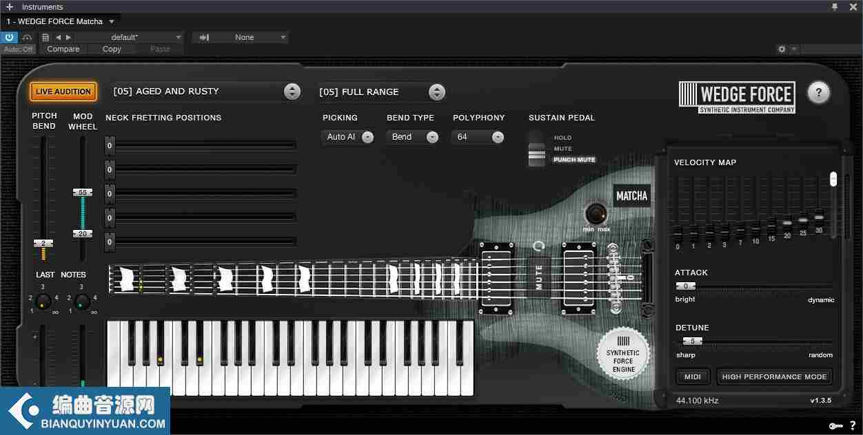The width and height of the screenshot is (863, 435).
Task: Click the guitar bridge tailpiece
Action: [x=647, y=277]
